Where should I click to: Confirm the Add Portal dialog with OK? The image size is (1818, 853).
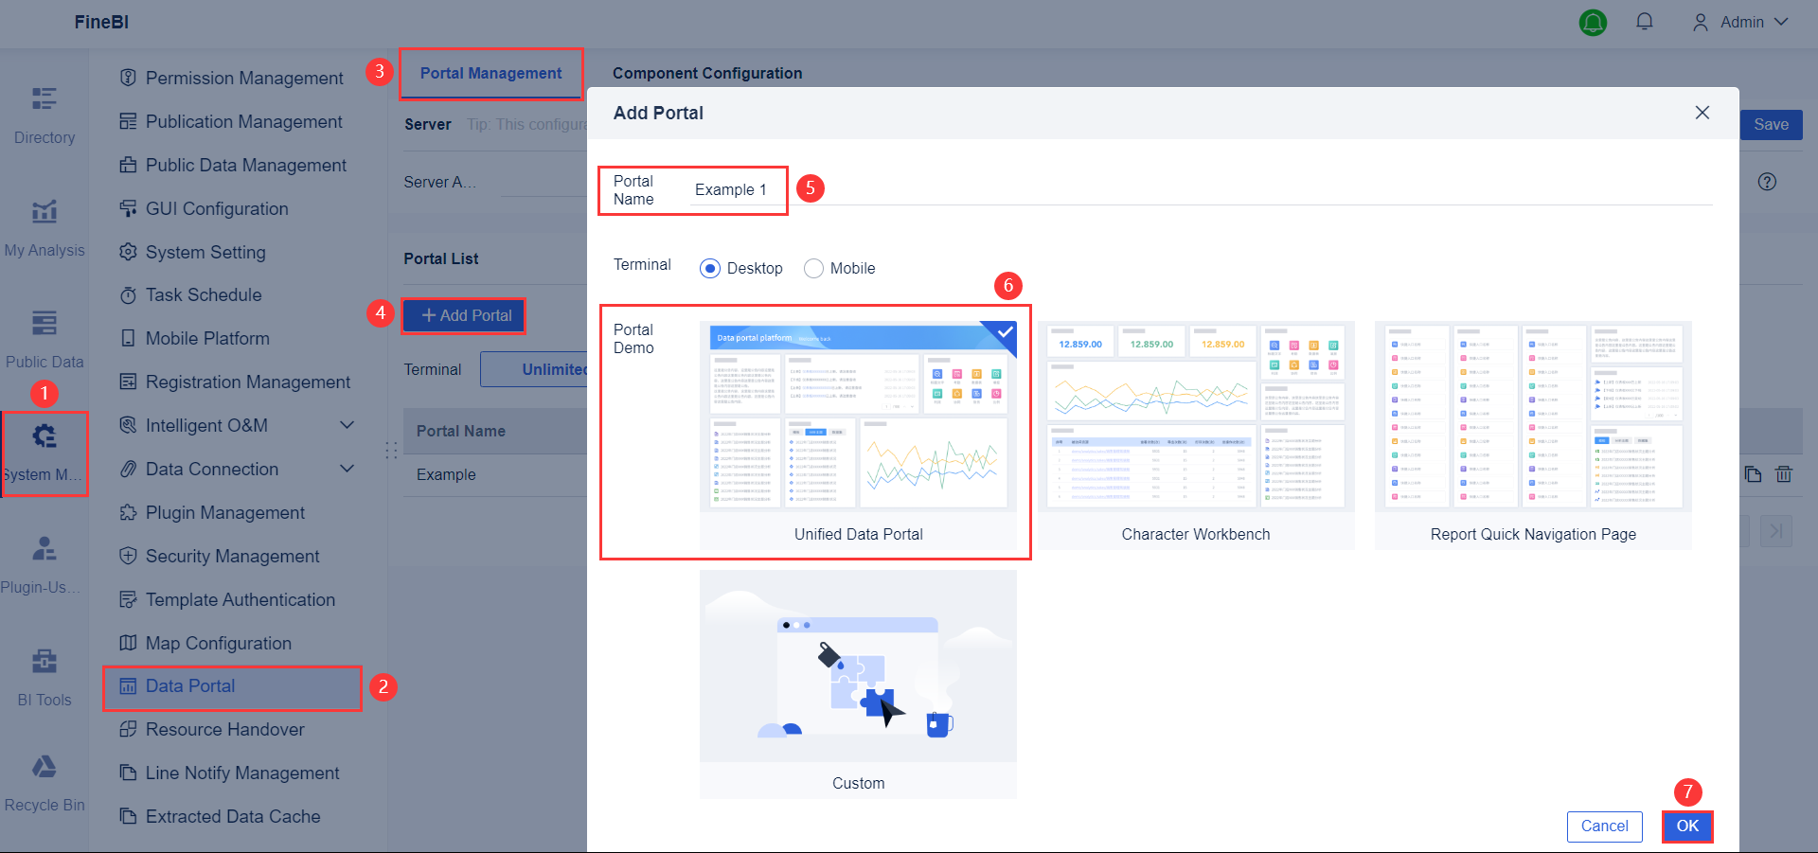(x=1687, y=826)
